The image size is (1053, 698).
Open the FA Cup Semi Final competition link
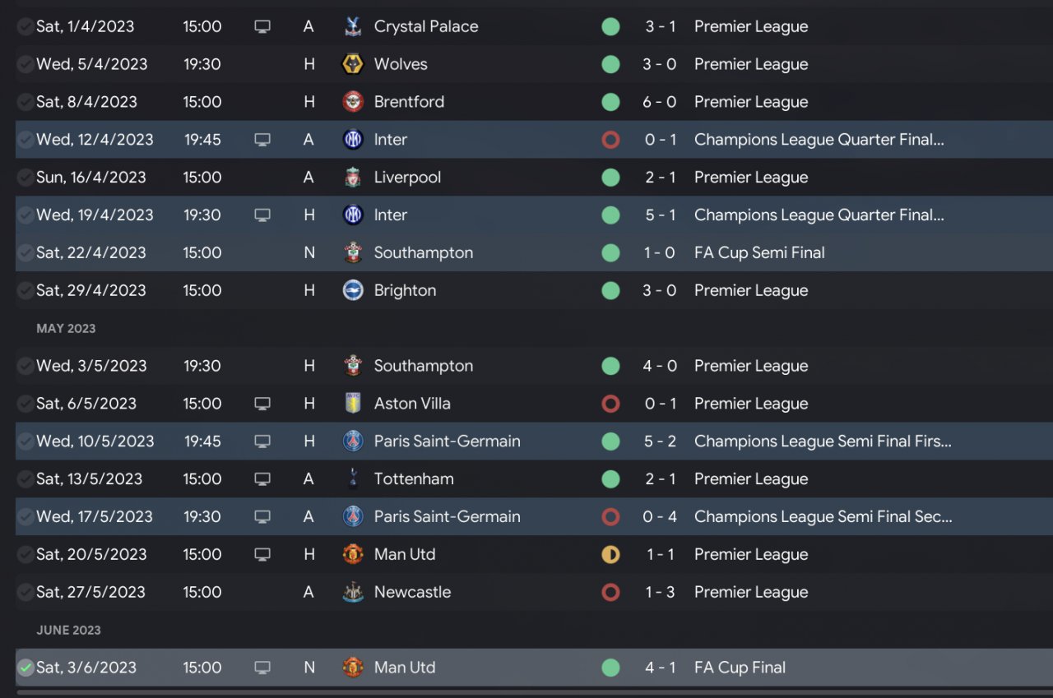(759, 253)
